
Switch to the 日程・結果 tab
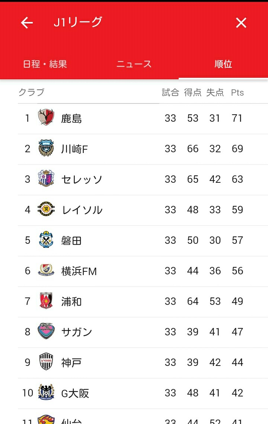pos(45,64)
